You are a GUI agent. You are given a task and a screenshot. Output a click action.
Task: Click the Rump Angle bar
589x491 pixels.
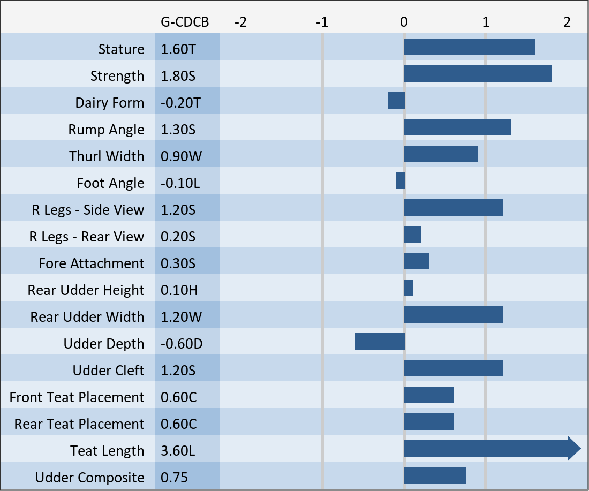pos(457,127)
